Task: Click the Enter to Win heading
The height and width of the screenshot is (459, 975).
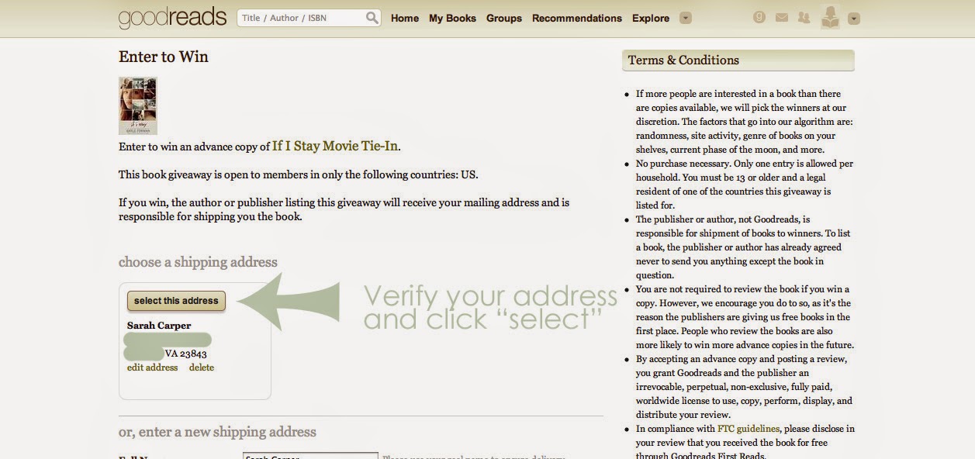Action: tap(164, 57)
